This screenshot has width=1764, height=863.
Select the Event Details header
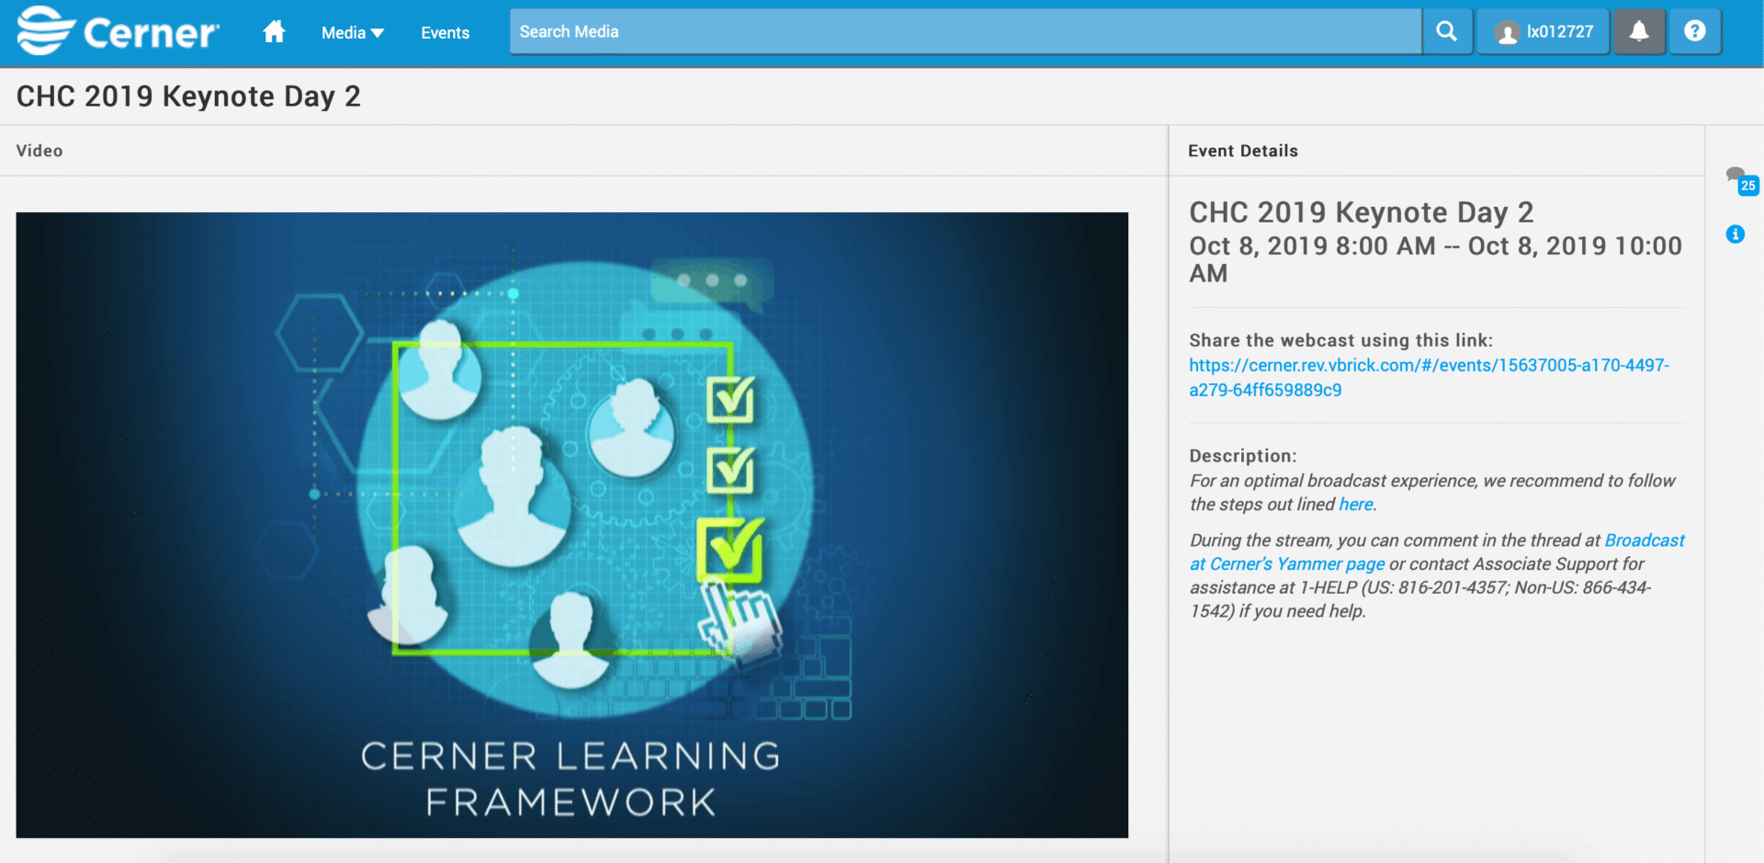[x=1243, y=151]
